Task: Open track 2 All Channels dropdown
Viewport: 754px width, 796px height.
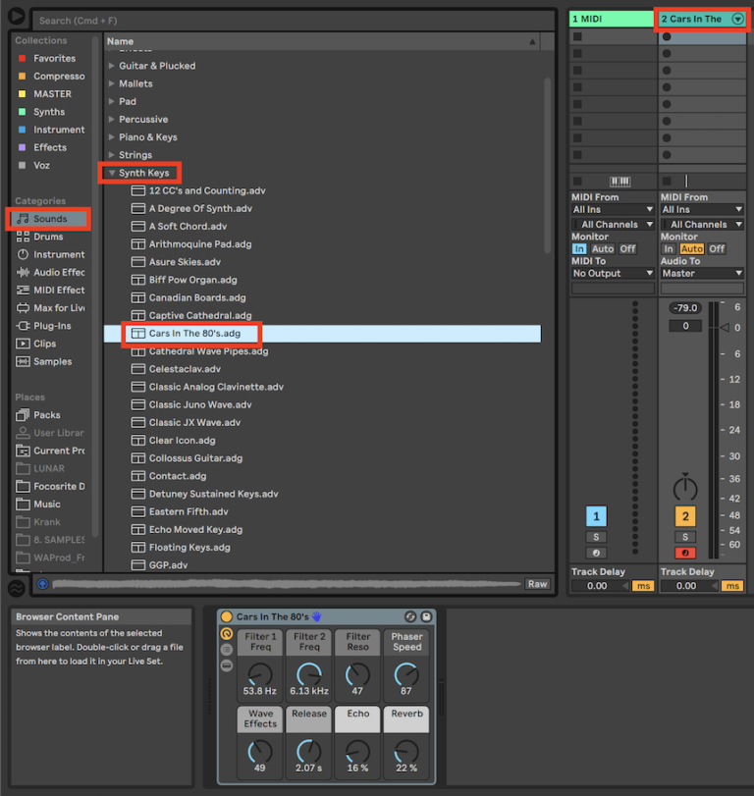Action: tap(702, 225)
